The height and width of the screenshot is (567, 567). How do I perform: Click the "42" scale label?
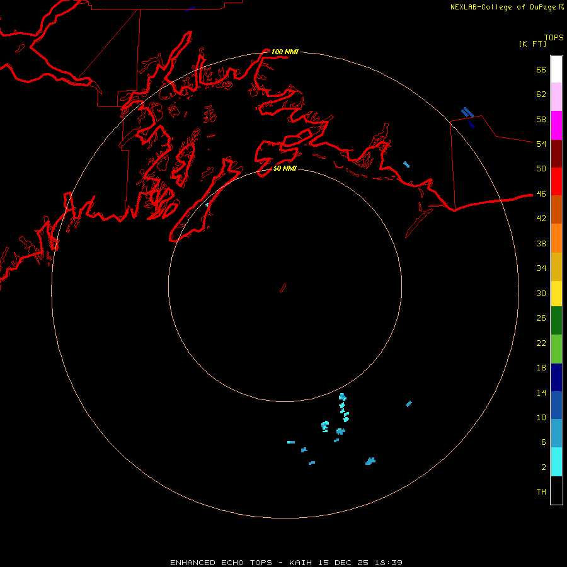(x=541, y=219)
